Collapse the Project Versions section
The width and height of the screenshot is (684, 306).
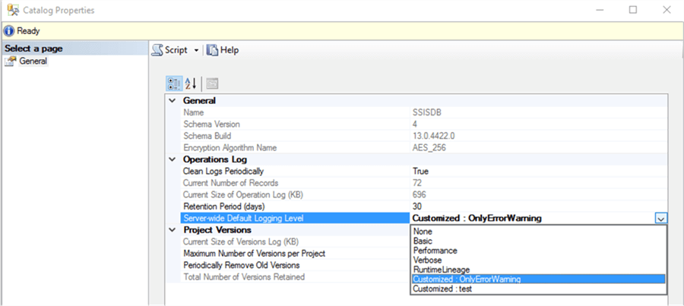pyautogui.click(x=173, y=230)
